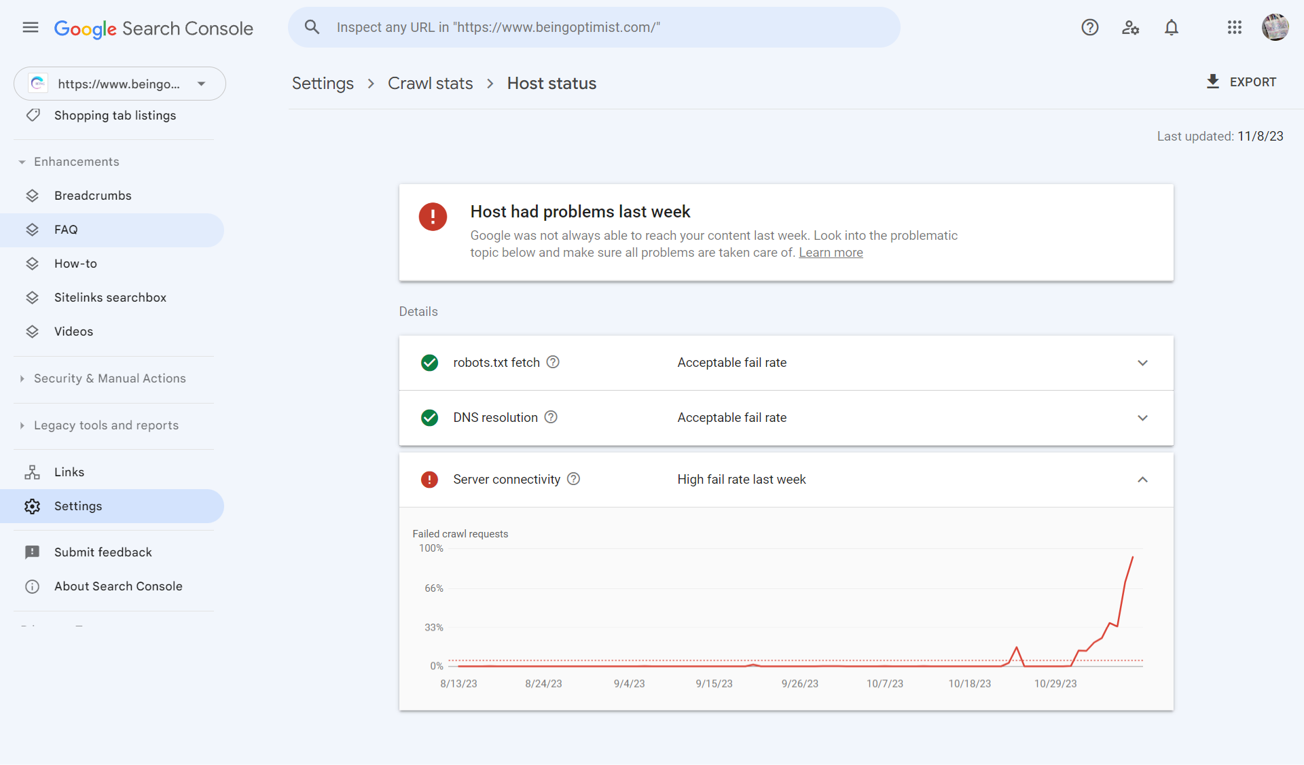Click the 'Host had problems last week' heading
Image resolution: width=1304 pixels, height=765 pixels.
pyautogui.click(x=580, y=212)
